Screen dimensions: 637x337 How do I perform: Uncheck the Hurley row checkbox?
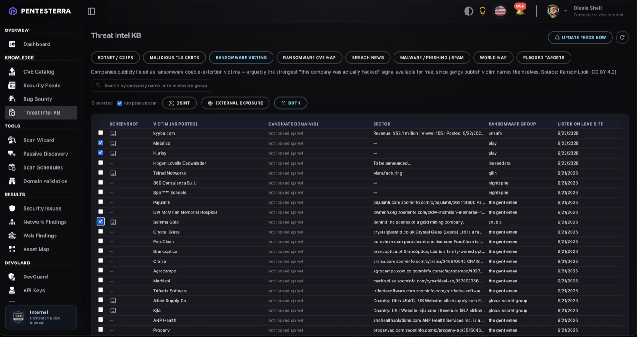pos(101,153)
